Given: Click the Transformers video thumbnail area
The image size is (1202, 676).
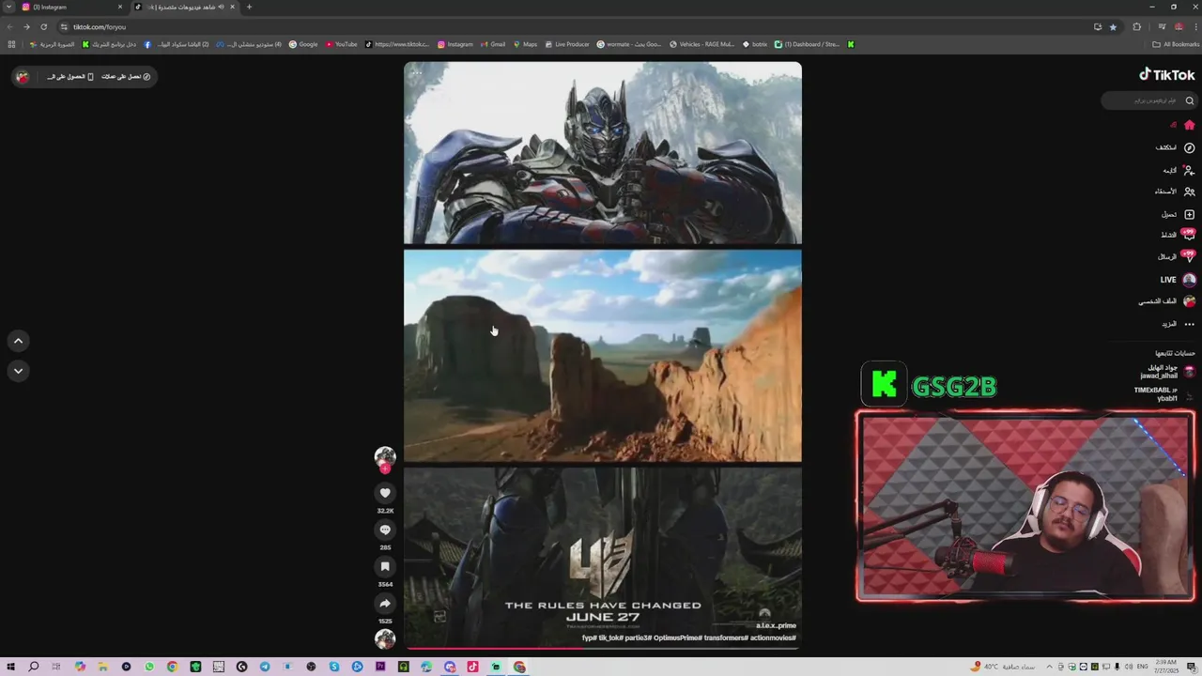Looking at the screenshot, I should 603,355.
